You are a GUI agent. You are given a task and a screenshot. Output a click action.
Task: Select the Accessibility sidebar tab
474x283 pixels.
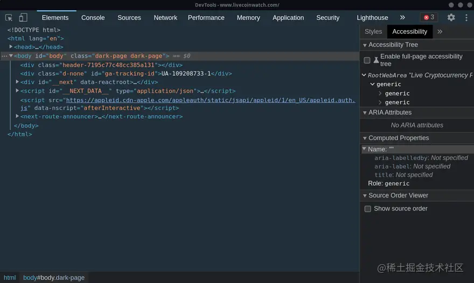[x=409, y=32]
